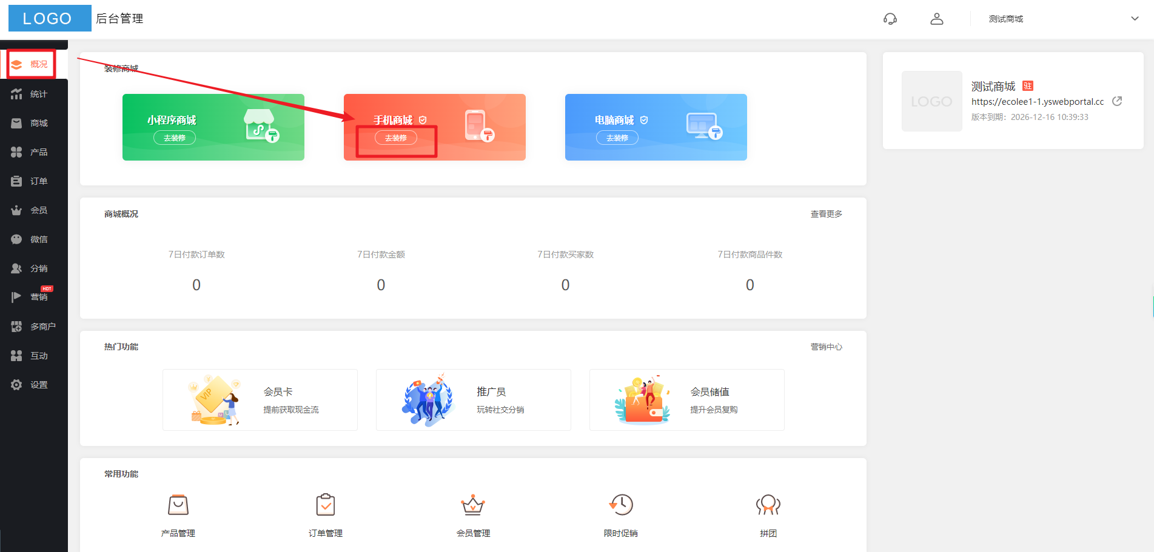
Task: Click the store URL https://ecolee1-1.yswebportal.cc
Action: (1038, 102)
